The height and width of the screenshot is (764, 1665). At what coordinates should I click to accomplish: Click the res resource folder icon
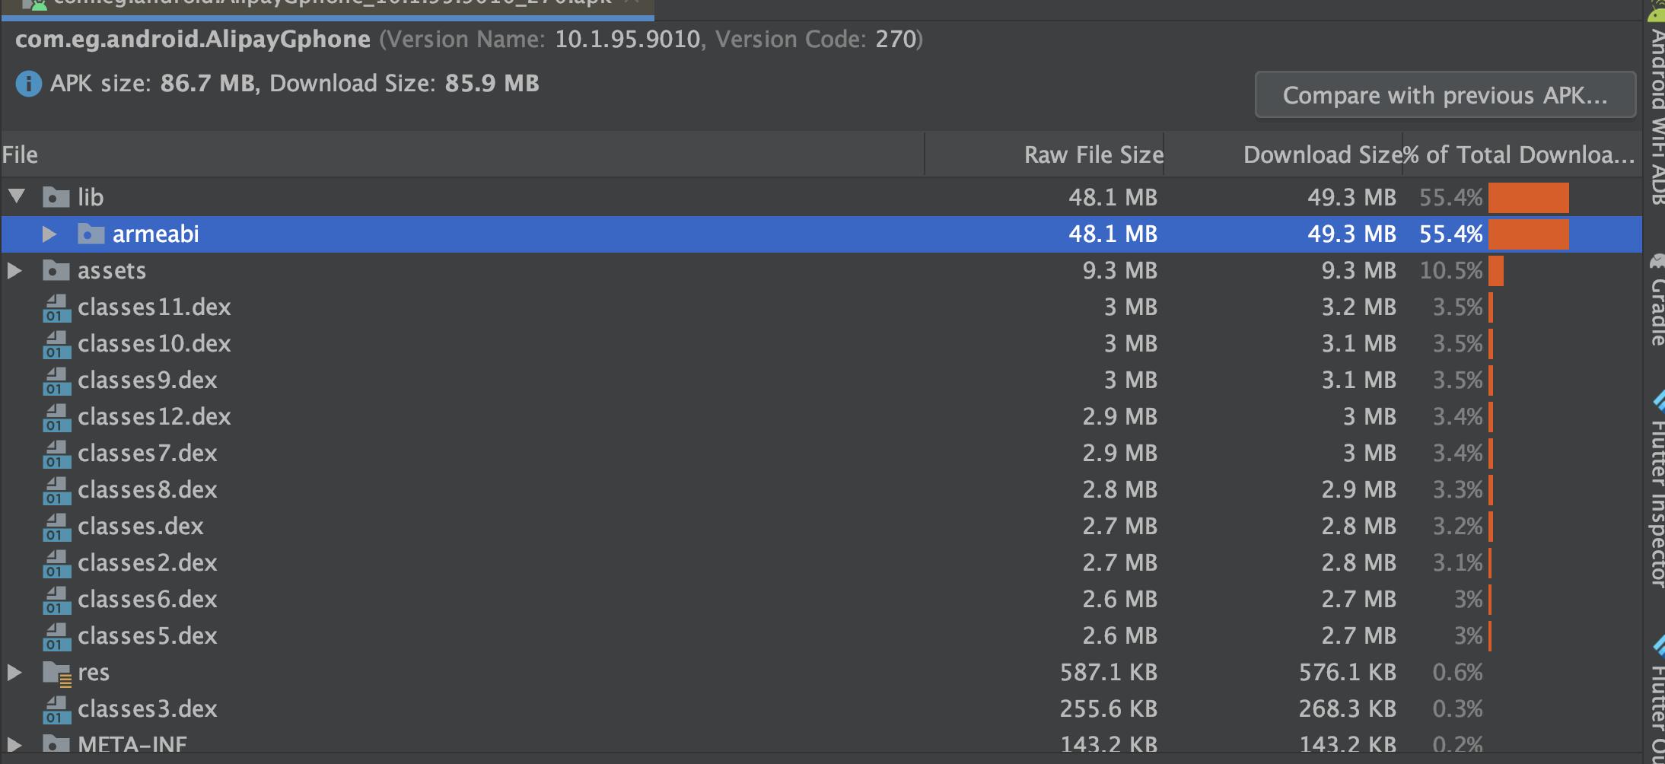[x=57, y=673]
